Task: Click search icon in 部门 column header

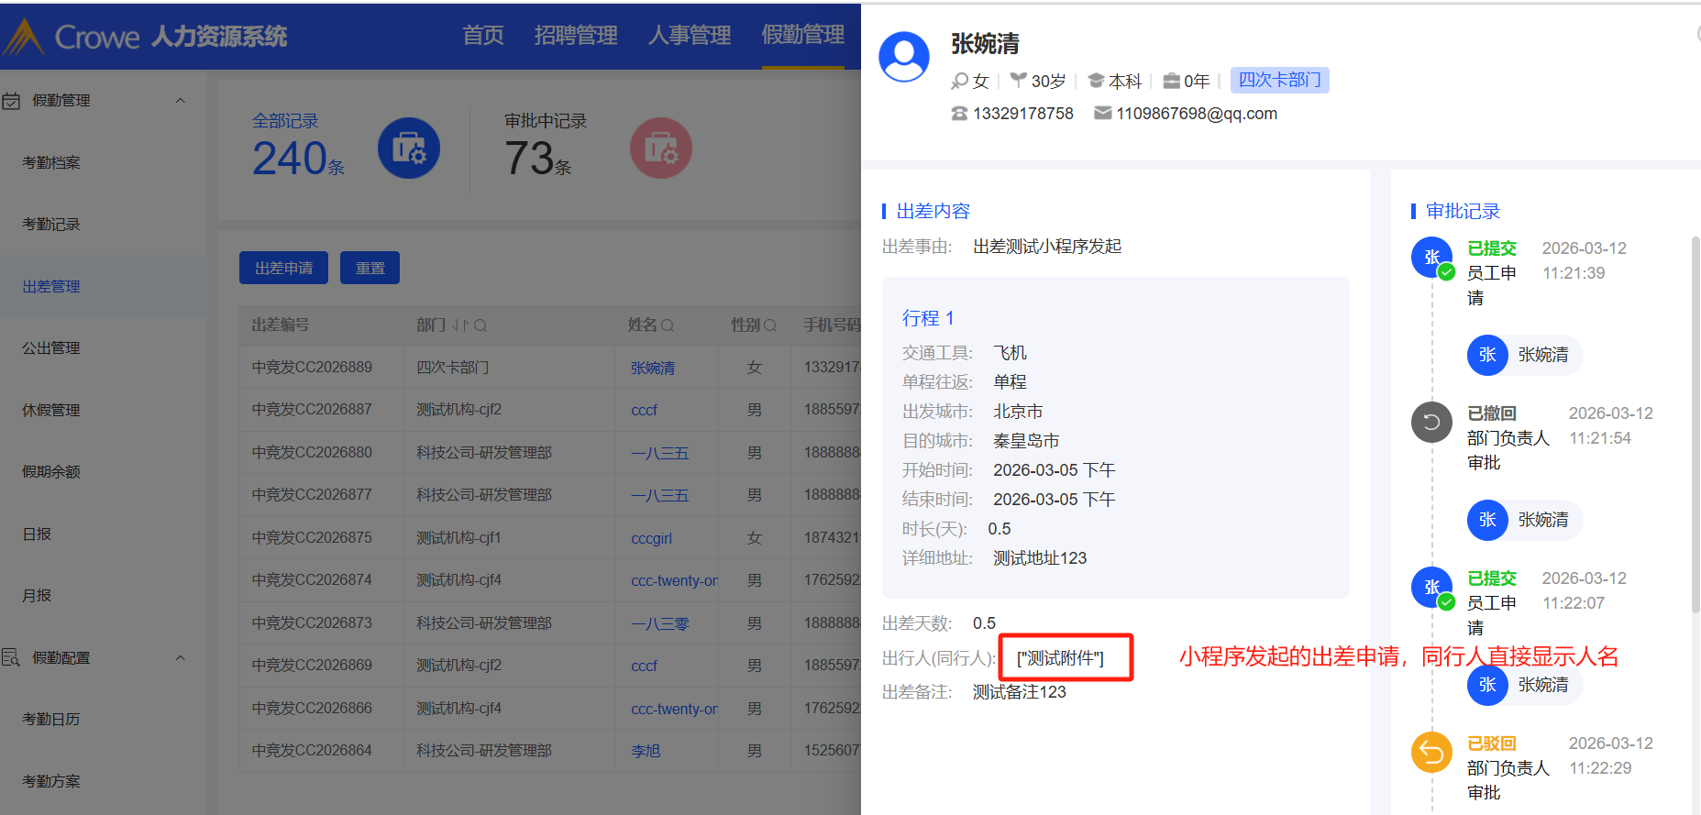Action: [480, 325]
